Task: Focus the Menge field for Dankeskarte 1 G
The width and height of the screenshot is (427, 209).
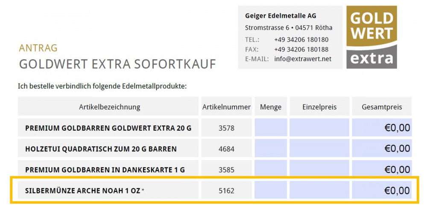Action: pyautogui.click(x=271, y=169)
